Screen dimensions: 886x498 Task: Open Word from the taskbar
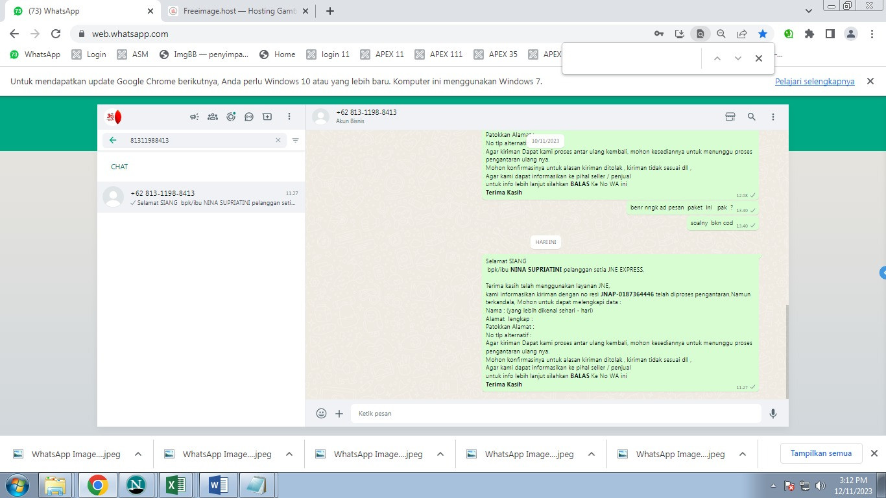point(217,485)
